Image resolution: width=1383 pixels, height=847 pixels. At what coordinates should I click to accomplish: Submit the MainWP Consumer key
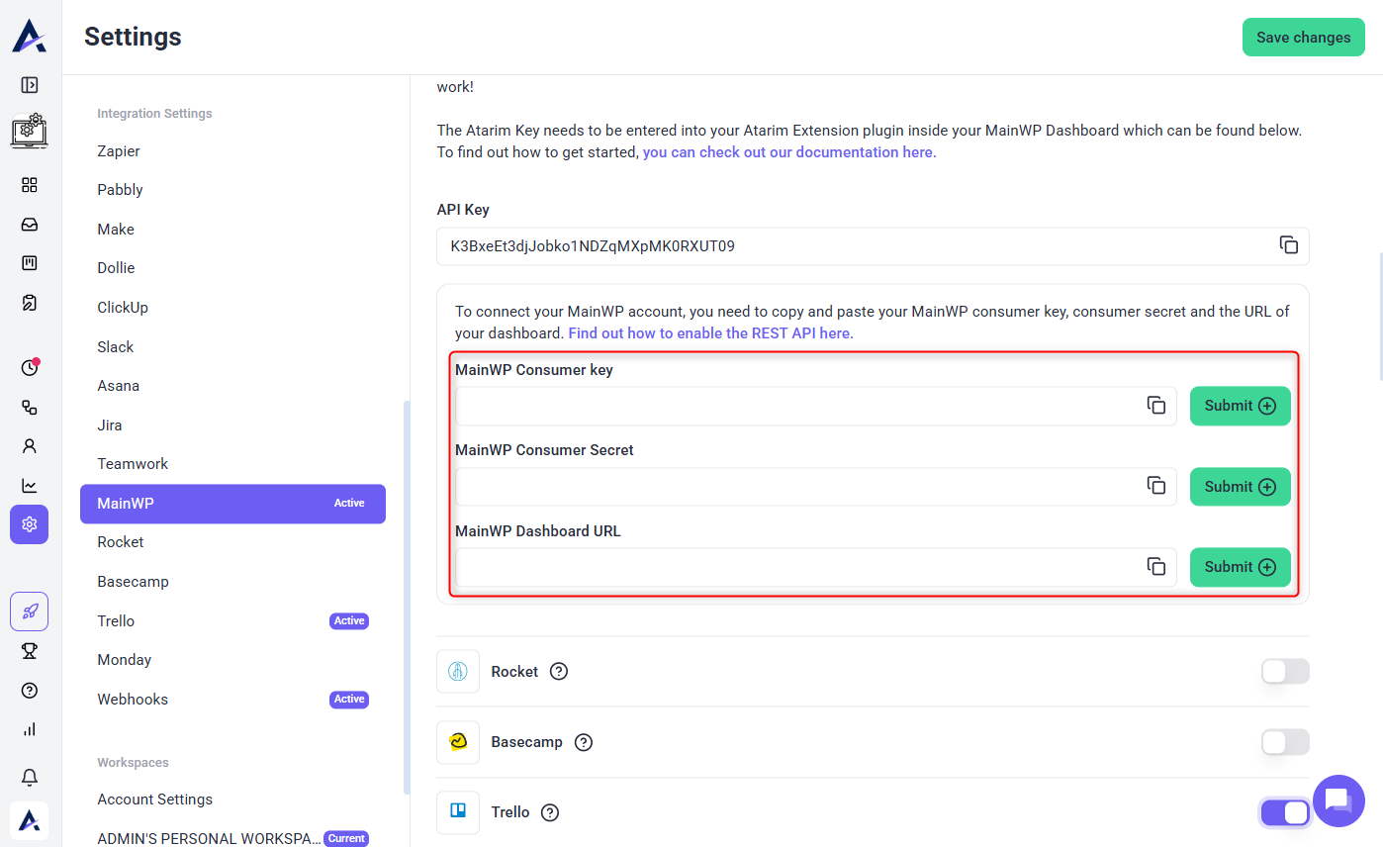coord(1240,406)
